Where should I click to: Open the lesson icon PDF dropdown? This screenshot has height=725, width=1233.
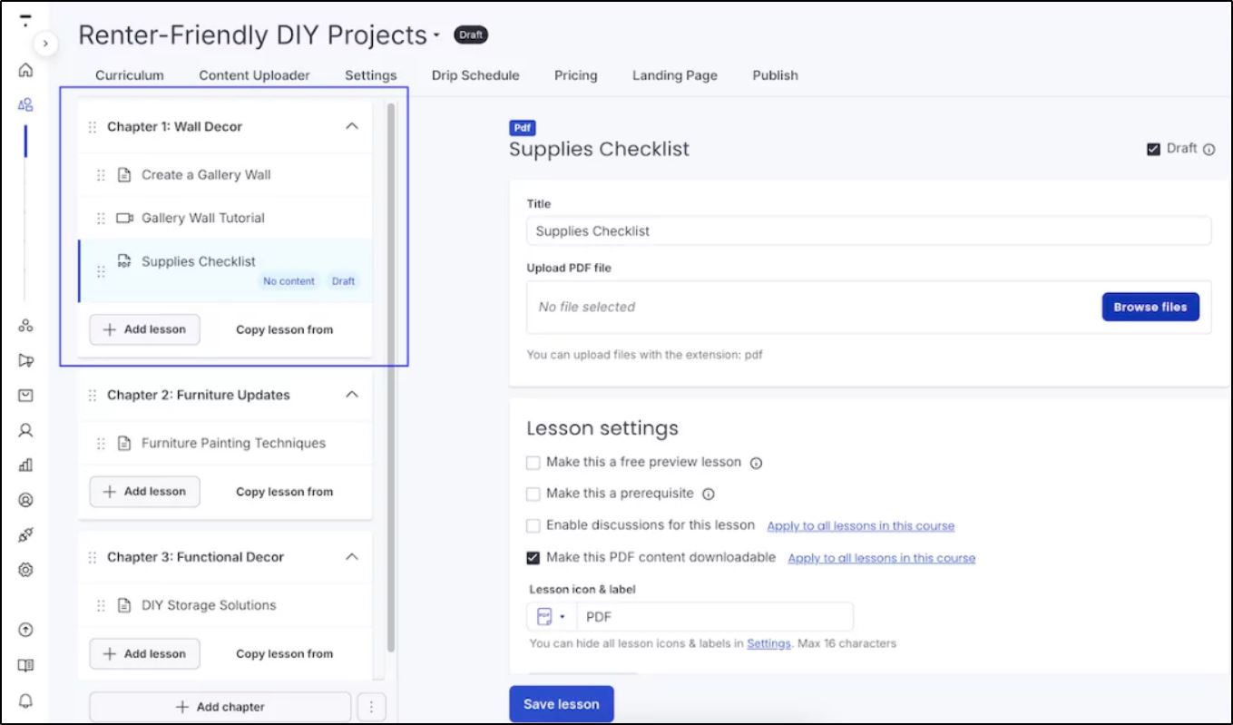(551, 617)
